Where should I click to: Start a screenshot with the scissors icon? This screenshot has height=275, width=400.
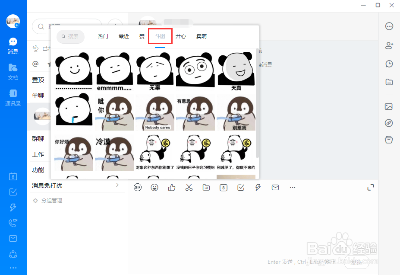click(x=189, y=187)
